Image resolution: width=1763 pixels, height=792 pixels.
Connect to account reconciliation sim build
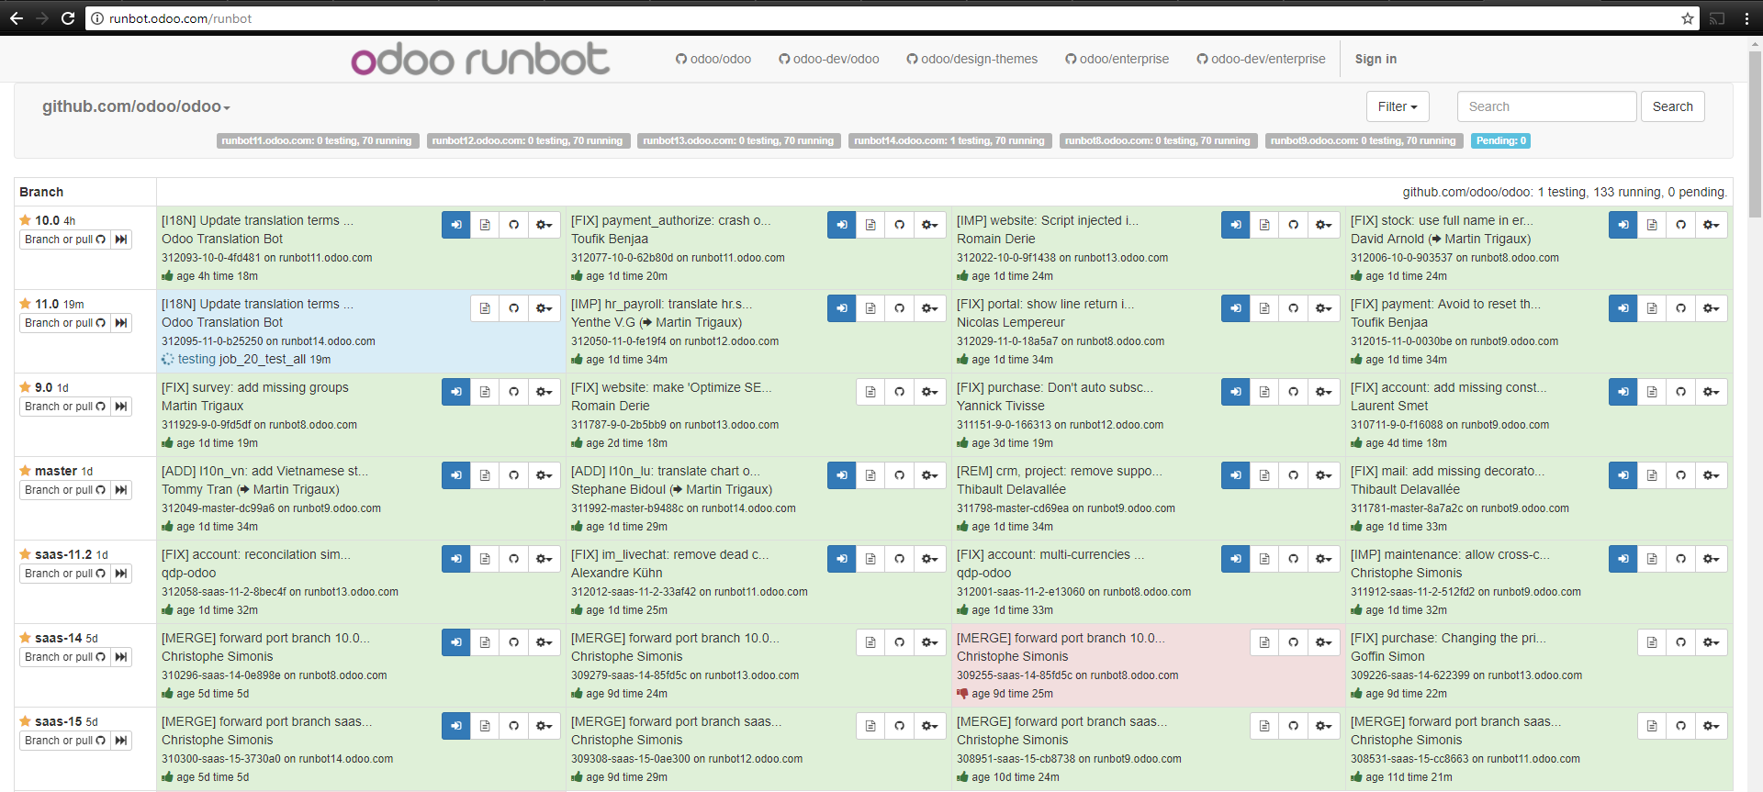pyautogui.click(x=456, y=559)
